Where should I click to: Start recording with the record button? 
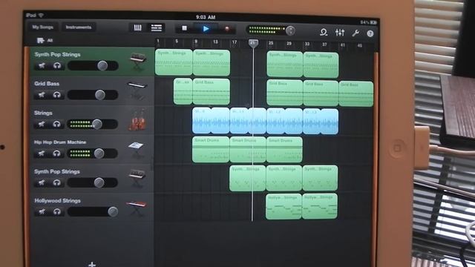pos(226,29)
